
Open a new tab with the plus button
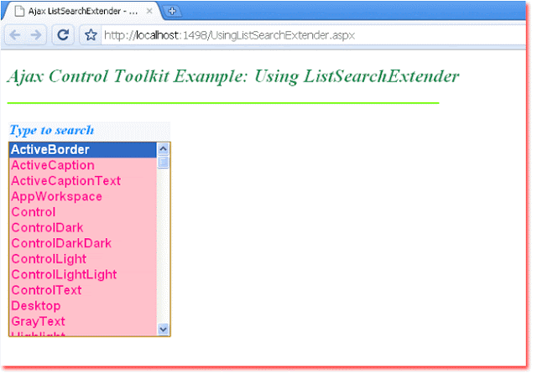click(172, 11)
